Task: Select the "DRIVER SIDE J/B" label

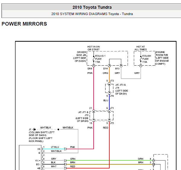Action: [81, 54]
